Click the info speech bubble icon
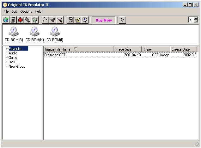The image size is (201, 148). click(85, 20)
